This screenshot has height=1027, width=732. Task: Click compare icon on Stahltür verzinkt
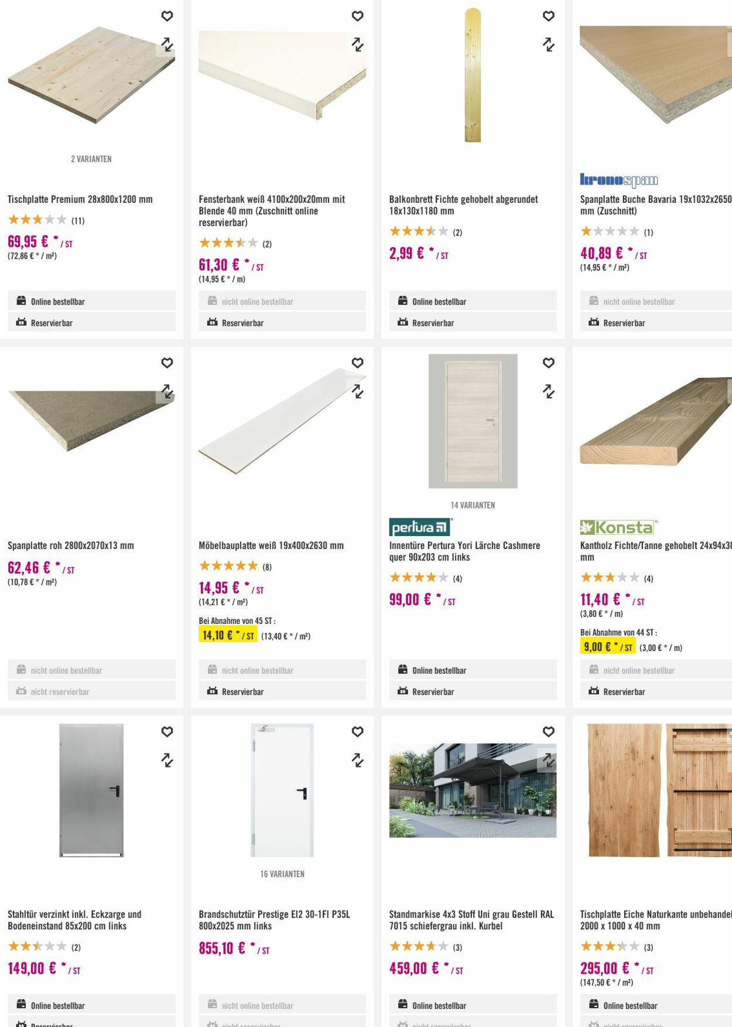[167, 760]
